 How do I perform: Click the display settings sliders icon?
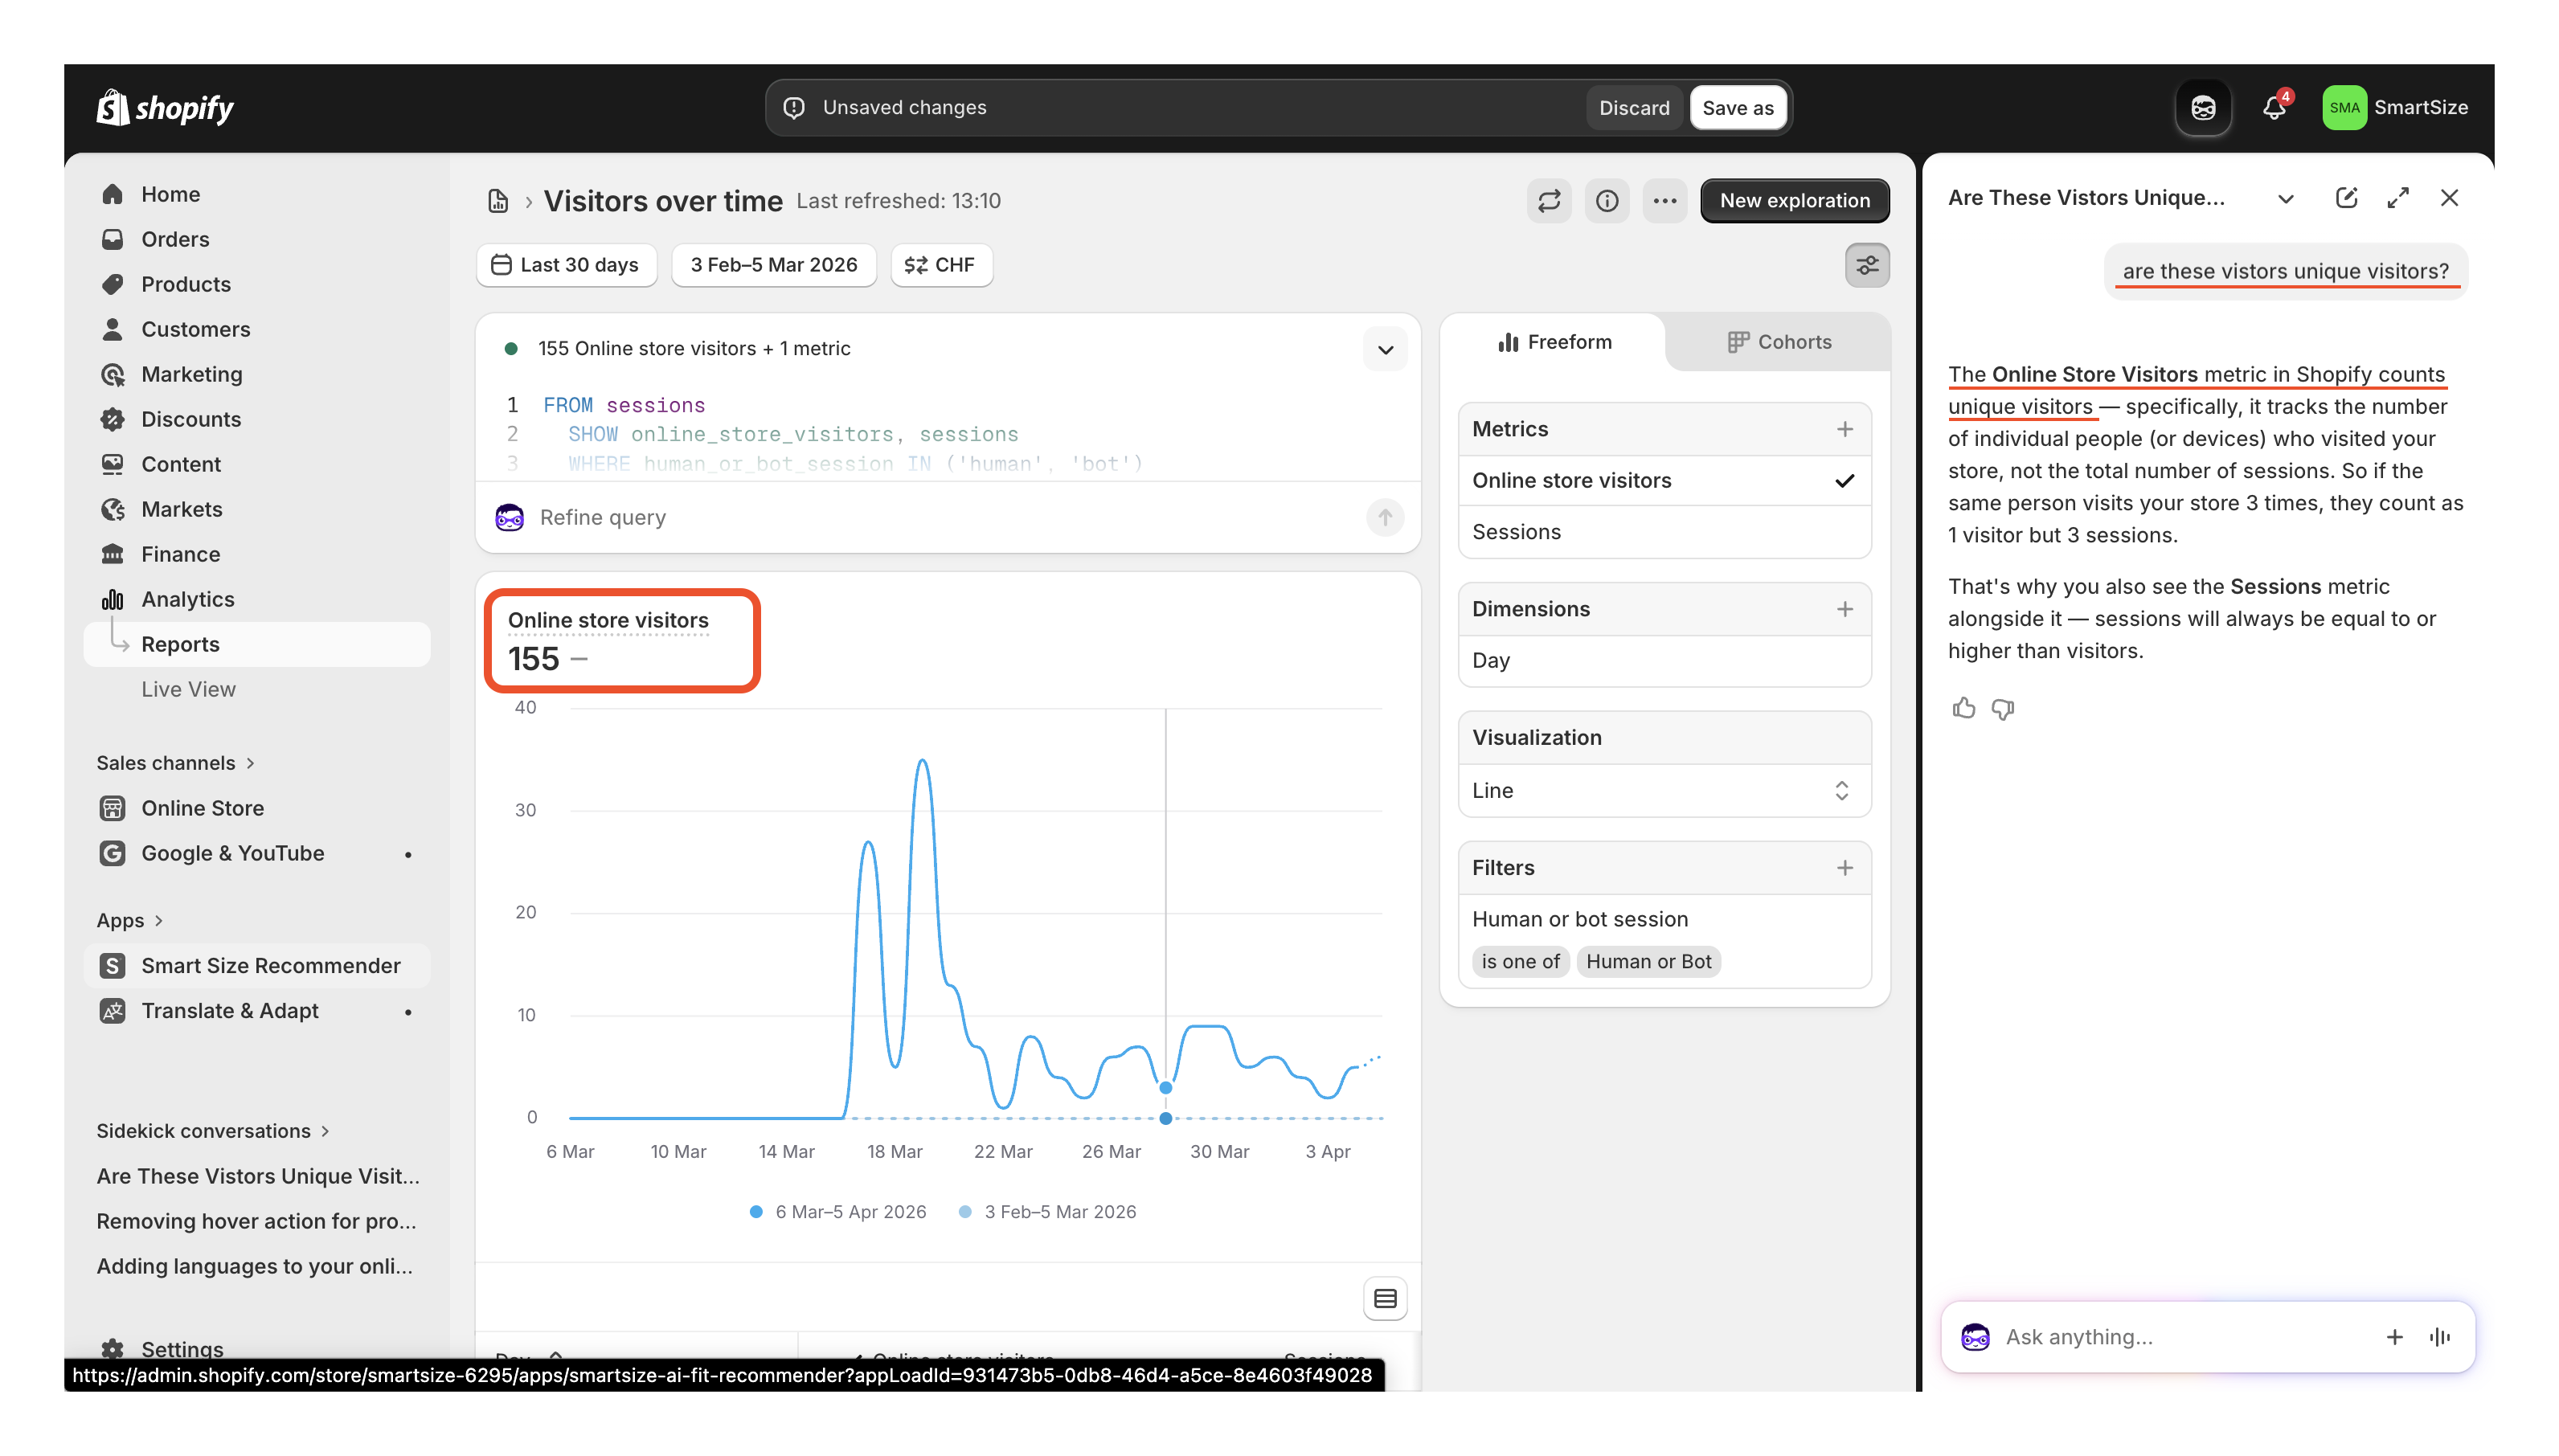pyautogui.click(x=1866, y=264)
